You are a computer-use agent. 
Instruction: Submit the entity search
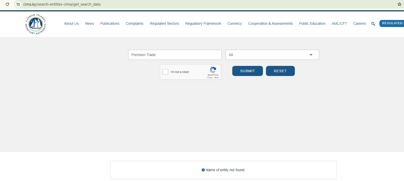coord(247,71)
